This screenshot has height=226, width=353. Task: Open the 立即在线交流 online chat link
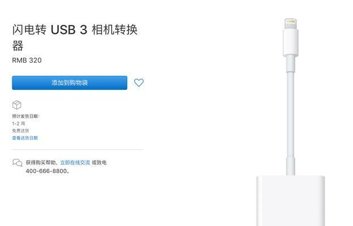tap(75, 162)
